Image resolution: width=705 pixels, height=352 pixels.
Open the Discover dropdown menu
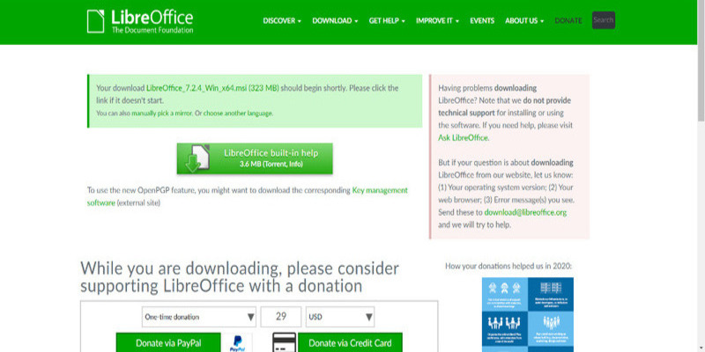pos(282,20)
